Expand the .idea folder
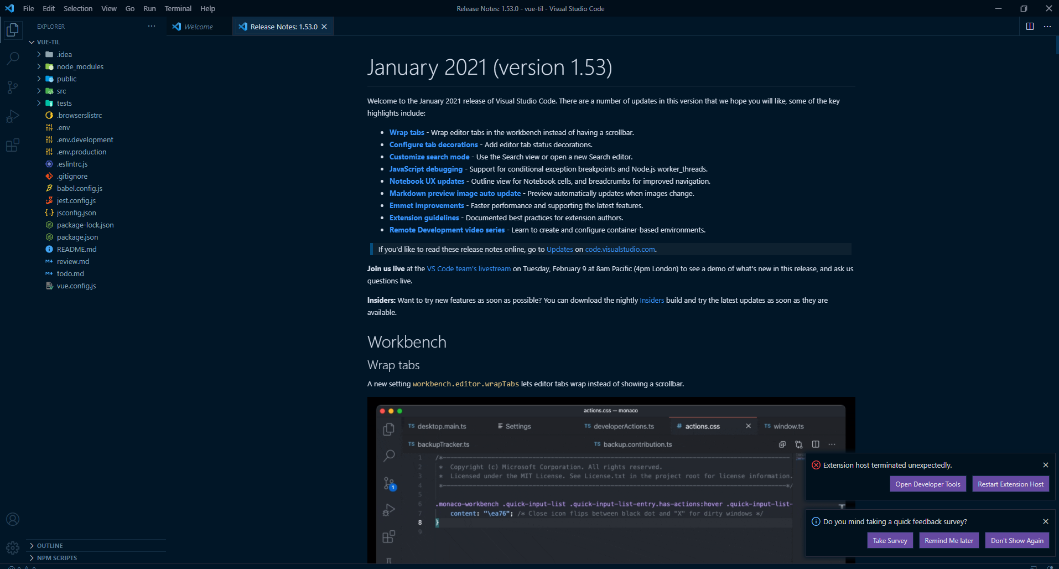Screen dimensions: 1059x569 [64, 54]
